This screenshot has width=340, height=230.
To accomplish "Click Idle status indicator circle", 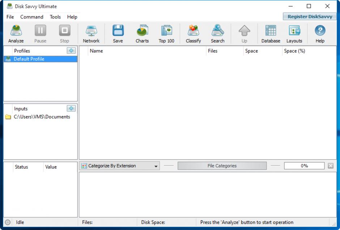I will [8, 222].
